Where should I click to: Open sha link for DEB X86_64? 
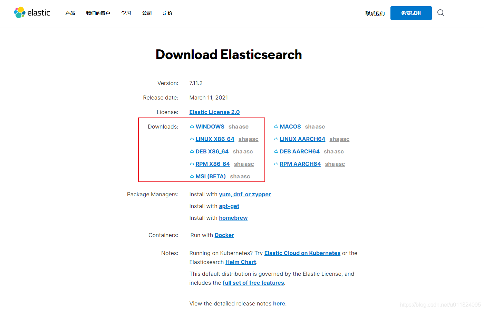[x=238, y=152]
